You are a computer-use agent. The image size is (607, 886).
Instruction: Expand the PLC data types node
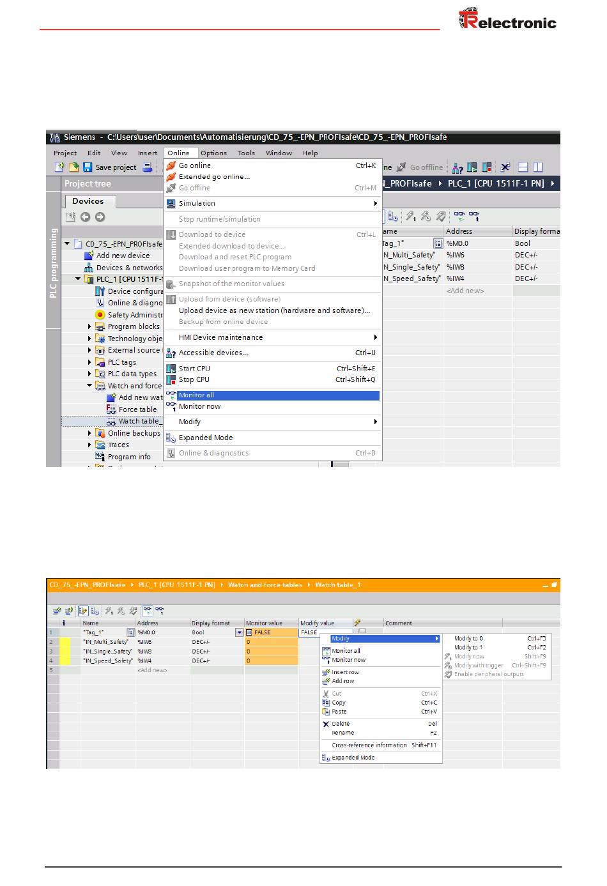pyautogui.click(x=89, y=374)
